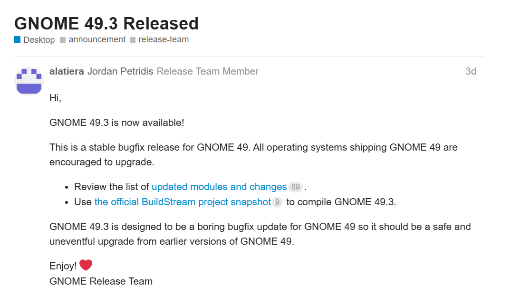The height and width of the screenshot is (296, 511).
Task: Click the 89 link click counter badge
Action: (295, 187)
